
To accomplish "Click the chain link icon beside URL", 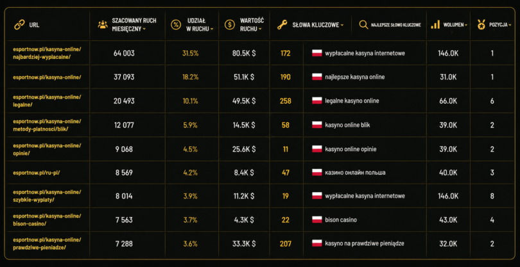I will (x=19, y=25).
